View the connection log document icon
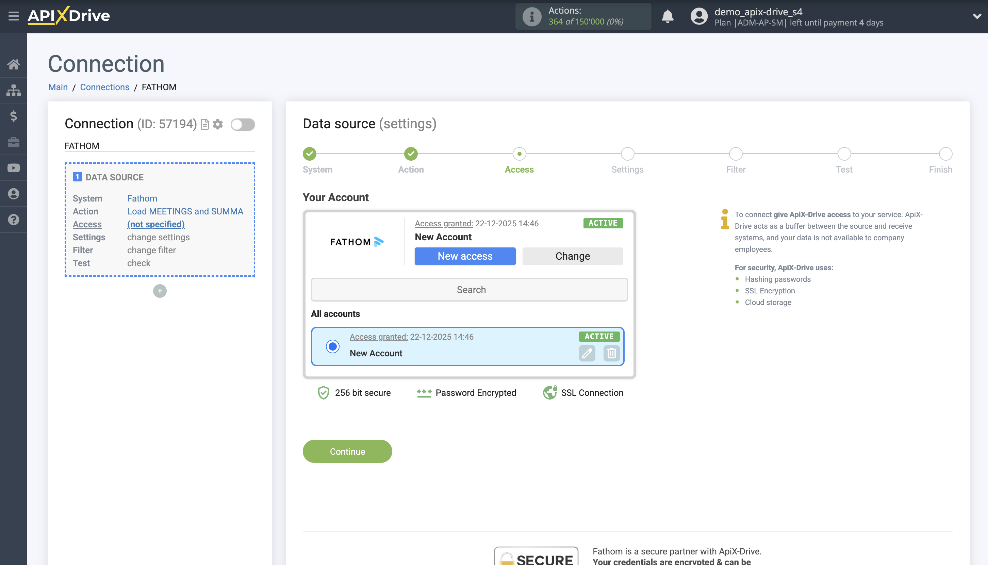988x565 pixels. [204, 124]
